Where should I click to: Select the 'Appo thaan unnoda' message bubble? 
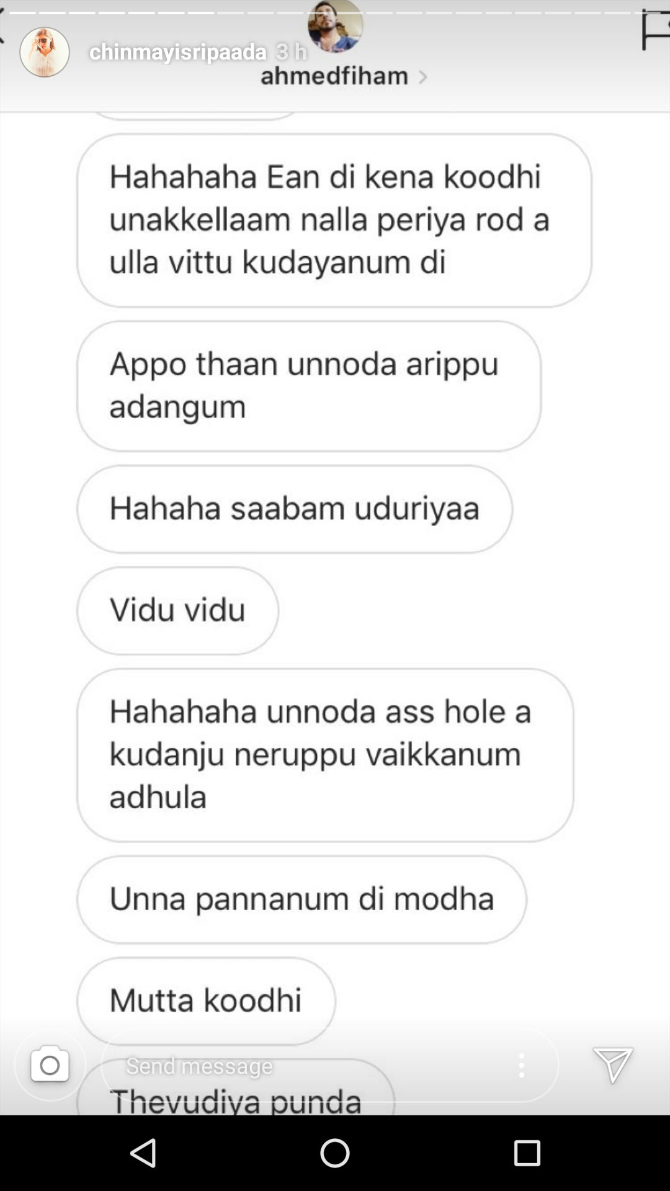309,386
